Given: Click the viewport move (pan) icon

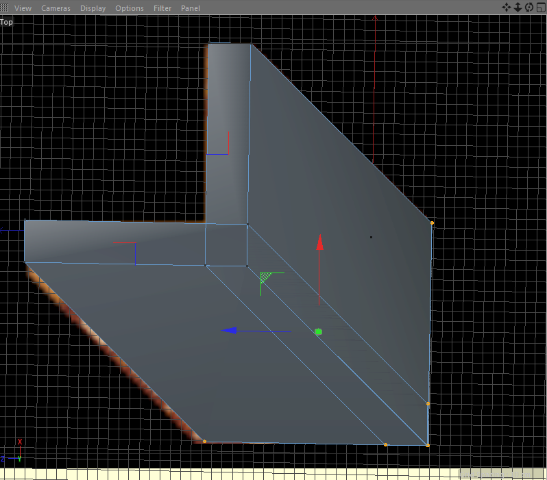Looking at the screenshot, I should tap(506, 8).
